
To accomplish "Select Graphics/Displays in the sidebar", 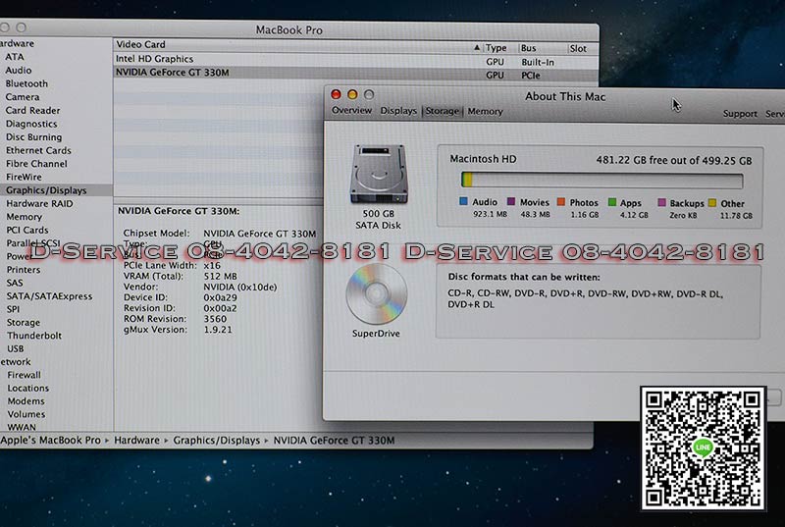I will point(46,190).
